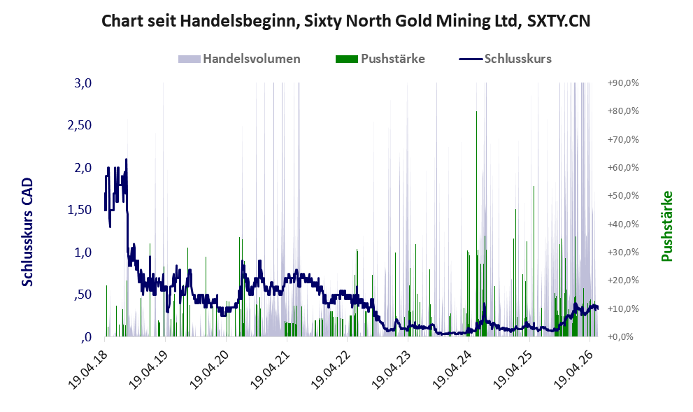Click the Handelsvolumen legend color swatch

(x=190, y=59)
